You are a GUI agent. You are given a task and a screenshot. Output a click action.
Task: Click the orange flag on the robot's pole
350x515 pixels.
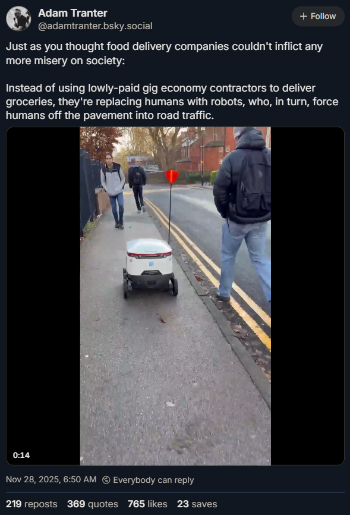click(172, 177)
